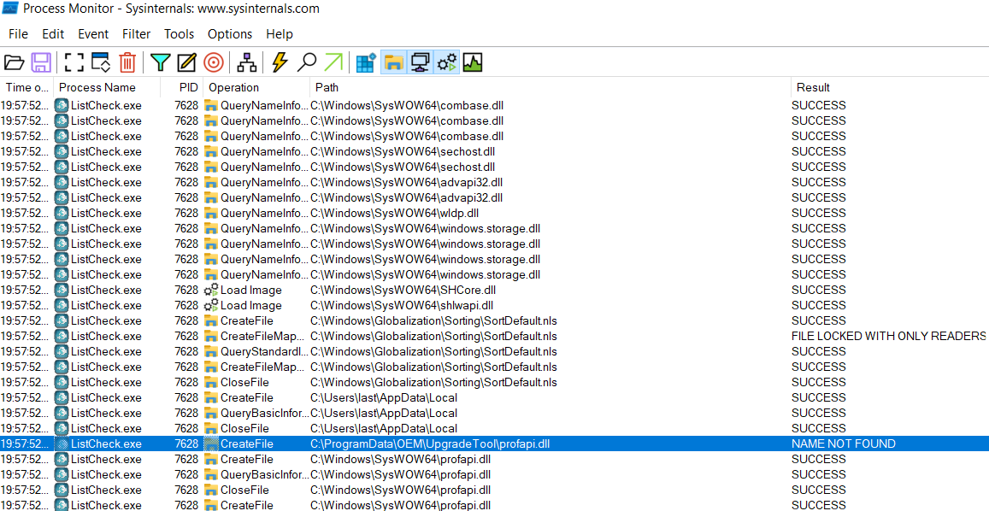Jump to the selected event's location
The height and width of the screenshot is (511, 989).
tap(333, 62)
